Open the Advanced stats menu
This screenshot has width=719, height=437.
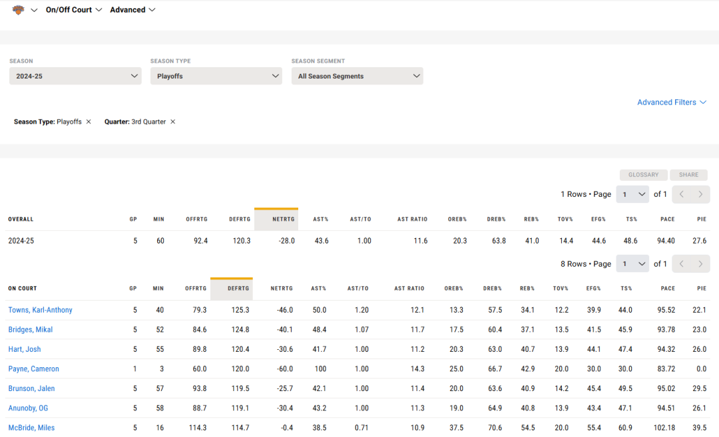point(132,10)
